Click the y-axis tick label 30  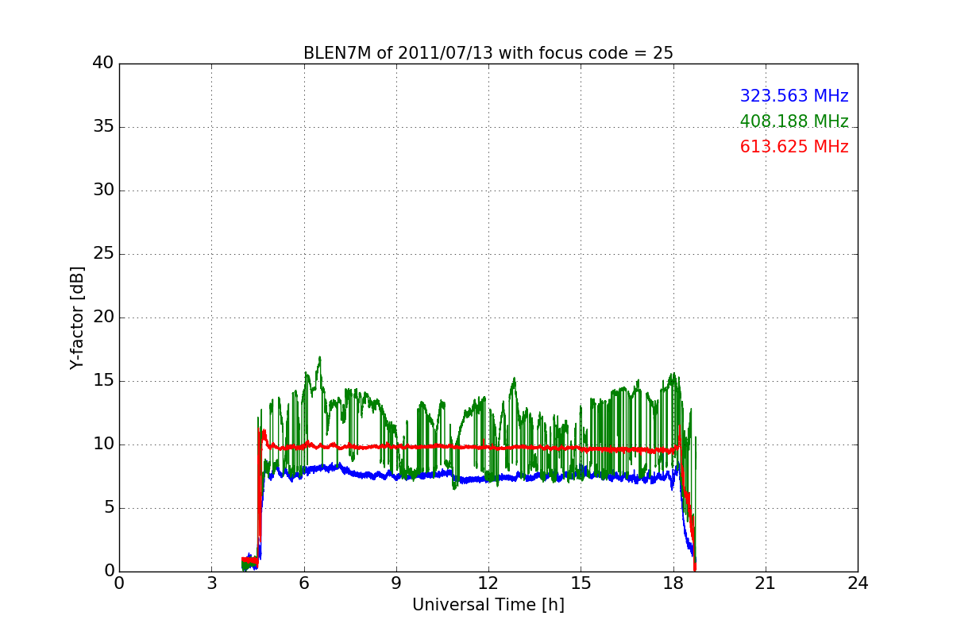pos(103,190)
